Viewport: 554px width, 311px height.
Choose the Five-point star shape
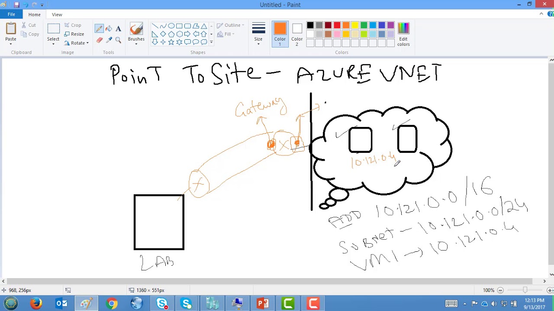coord(171,42)
